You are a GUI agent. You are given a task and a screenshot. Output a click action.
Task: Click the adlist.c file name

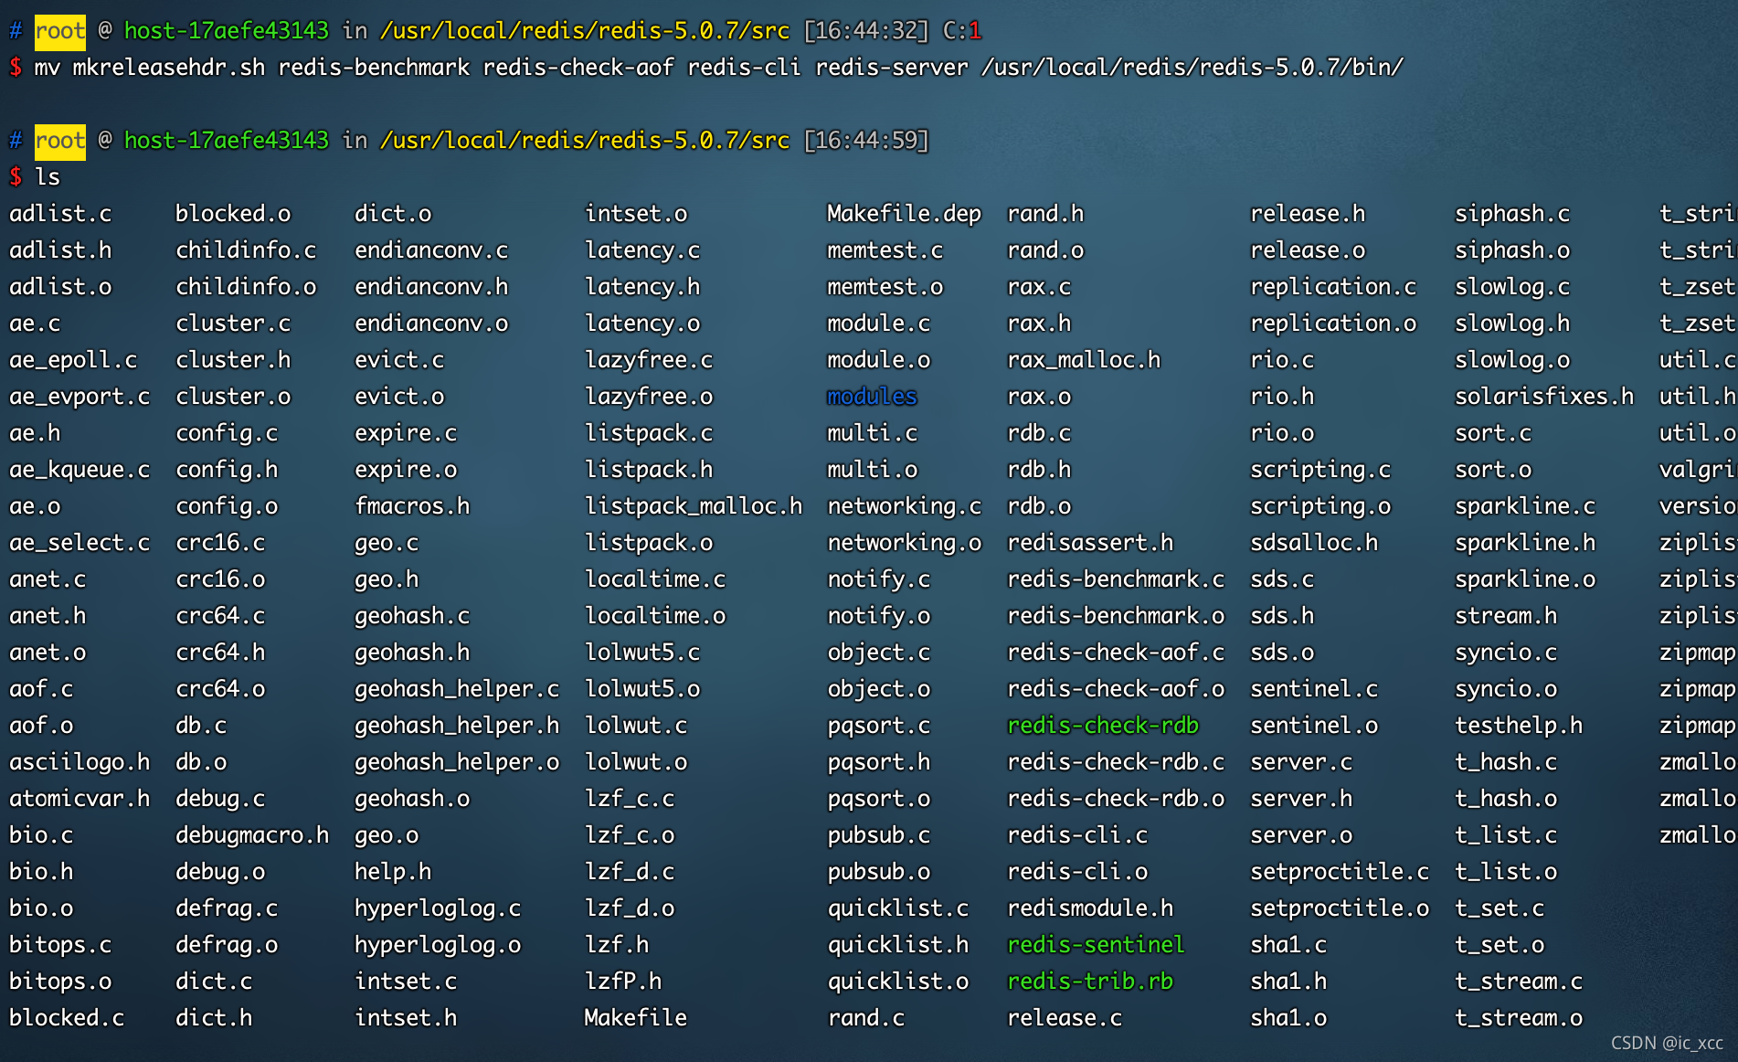[x=60, y=214]
